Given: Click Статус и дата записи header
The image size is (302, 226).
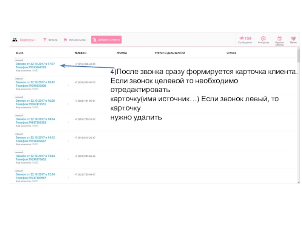Looking at the screenshot, I should pos(169,53).
